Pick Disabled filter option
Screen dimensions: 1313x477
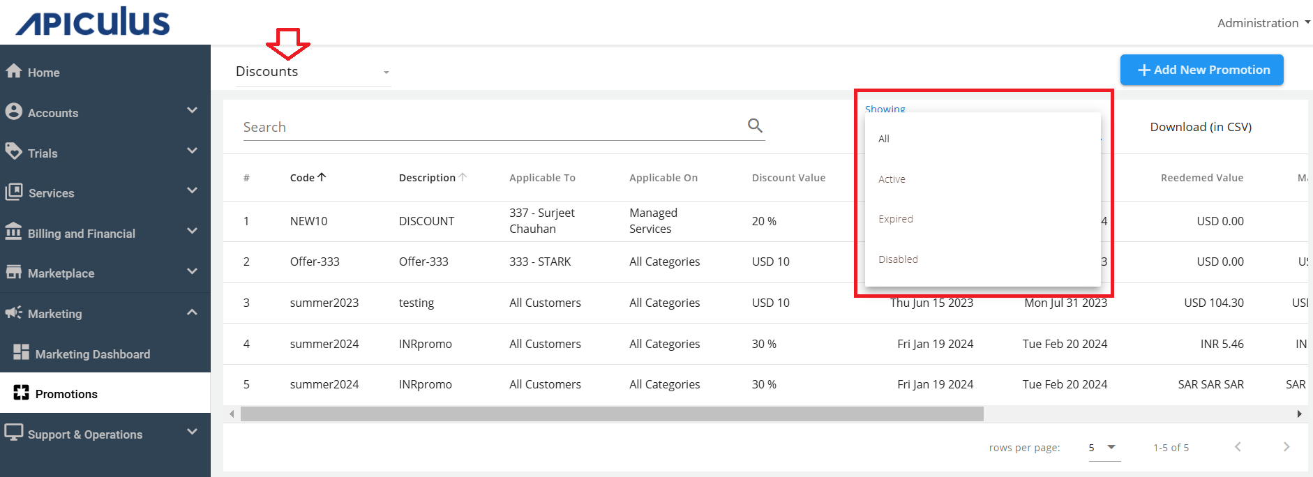(899, 259)
